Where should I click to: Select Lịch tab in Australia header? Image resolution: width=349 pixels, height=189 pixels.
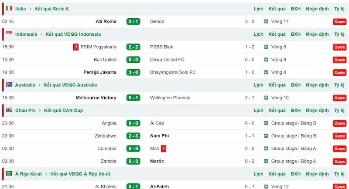(259, 85)
